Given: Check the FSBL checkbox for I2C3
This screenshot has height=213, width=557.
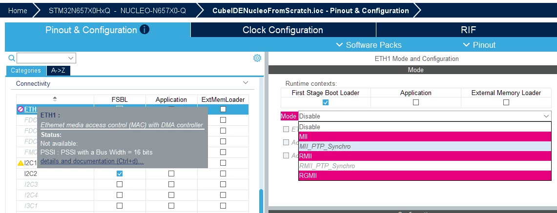Looking at the screenshot, I should (120, 184).
